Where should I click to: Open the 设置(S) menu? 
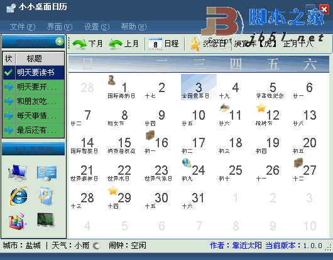(97, 27)
